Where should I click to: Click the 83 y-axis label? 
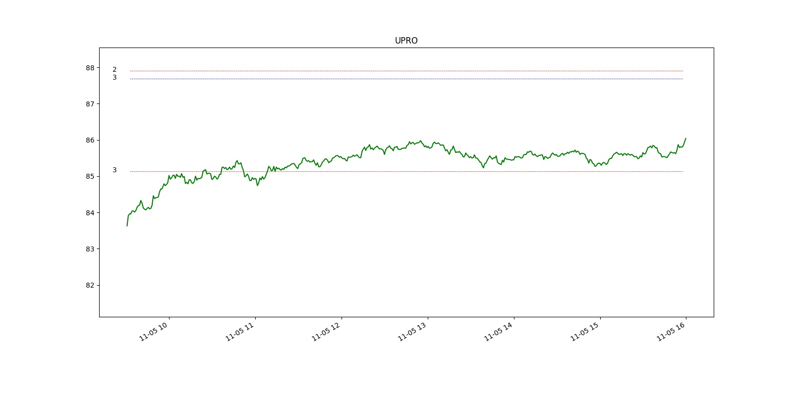pos(90,249)
